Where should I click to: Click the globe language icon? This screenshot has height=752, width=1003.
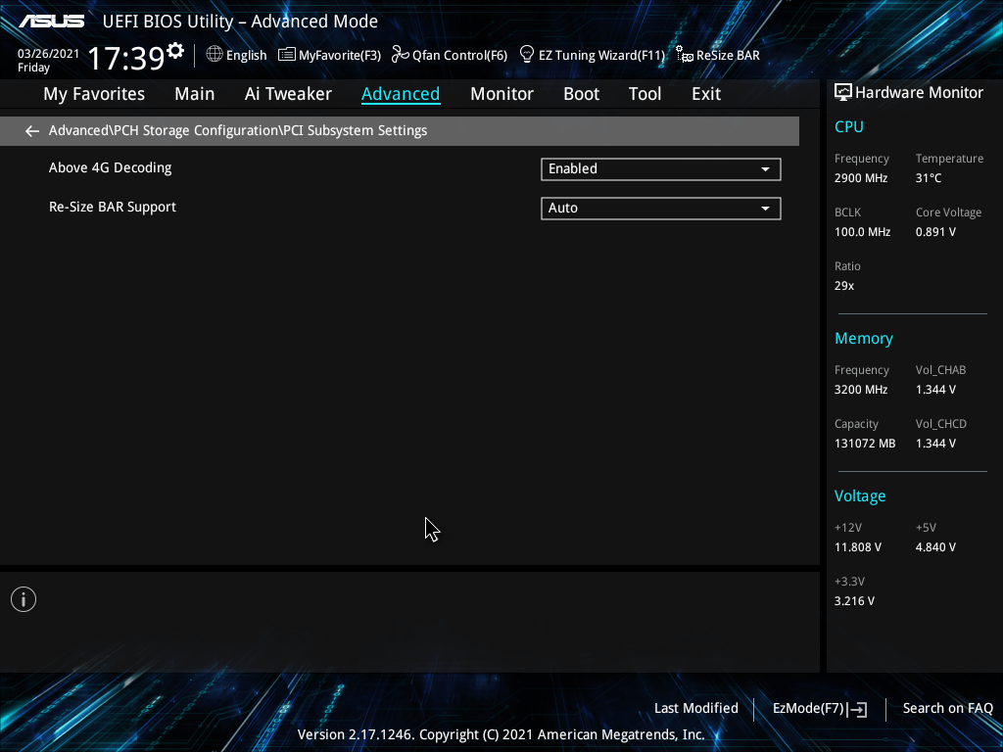click(x=215, y=55)
